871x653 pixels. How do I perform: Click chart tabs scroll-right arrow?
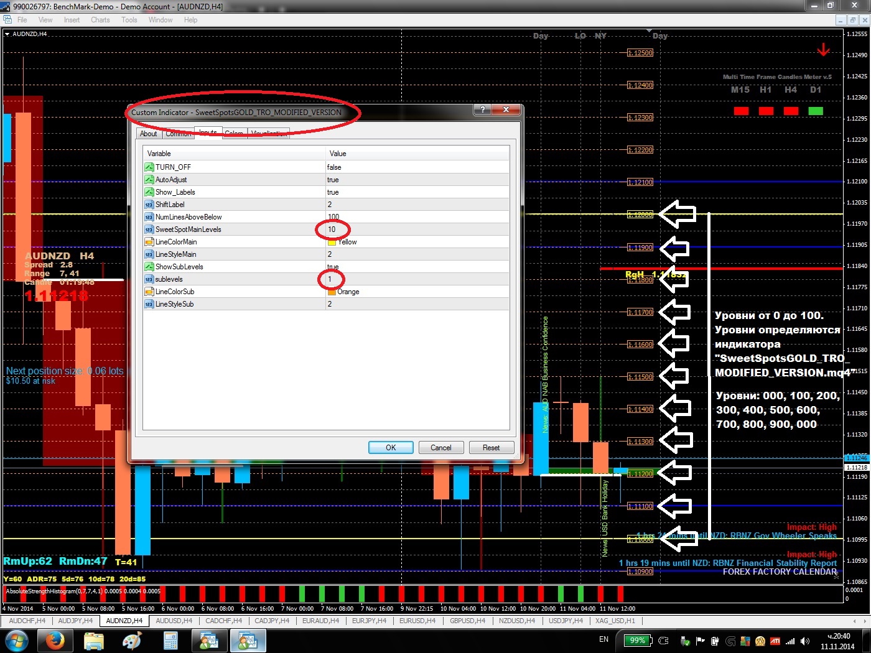pyautogui.click(x=864, y=621)
